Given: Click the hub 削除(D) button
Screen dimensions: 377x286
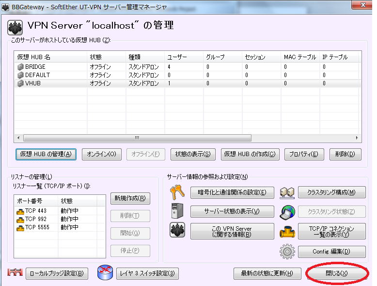Looking at the screenshot, I should [x=345, y=154].
